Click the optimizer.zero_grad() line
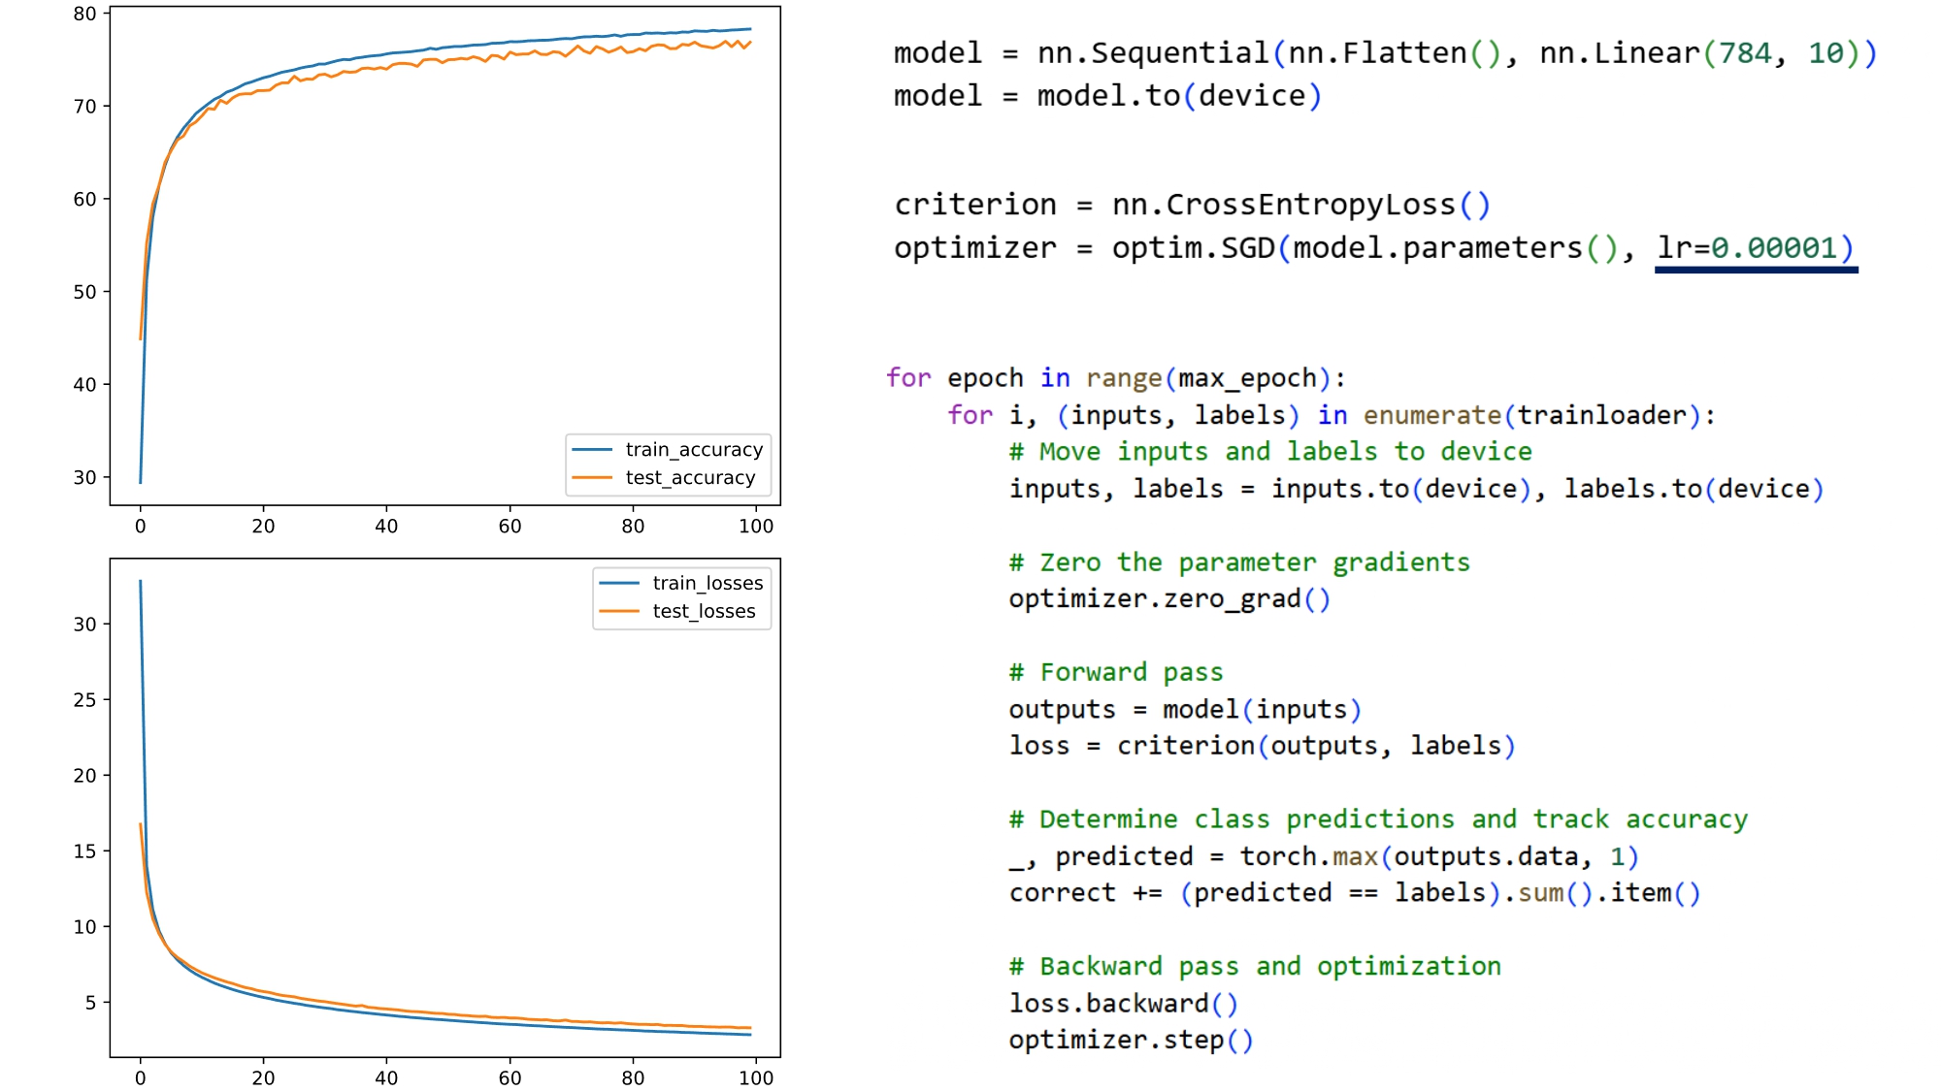Screen dimensions: 1941x1091 1168,599
